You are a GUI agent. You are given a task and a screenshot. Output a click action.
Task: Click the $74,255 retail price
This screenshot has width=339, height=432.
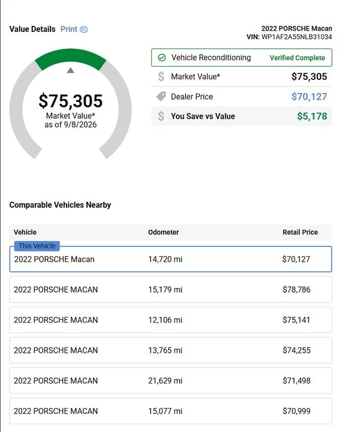coord(296,350)
